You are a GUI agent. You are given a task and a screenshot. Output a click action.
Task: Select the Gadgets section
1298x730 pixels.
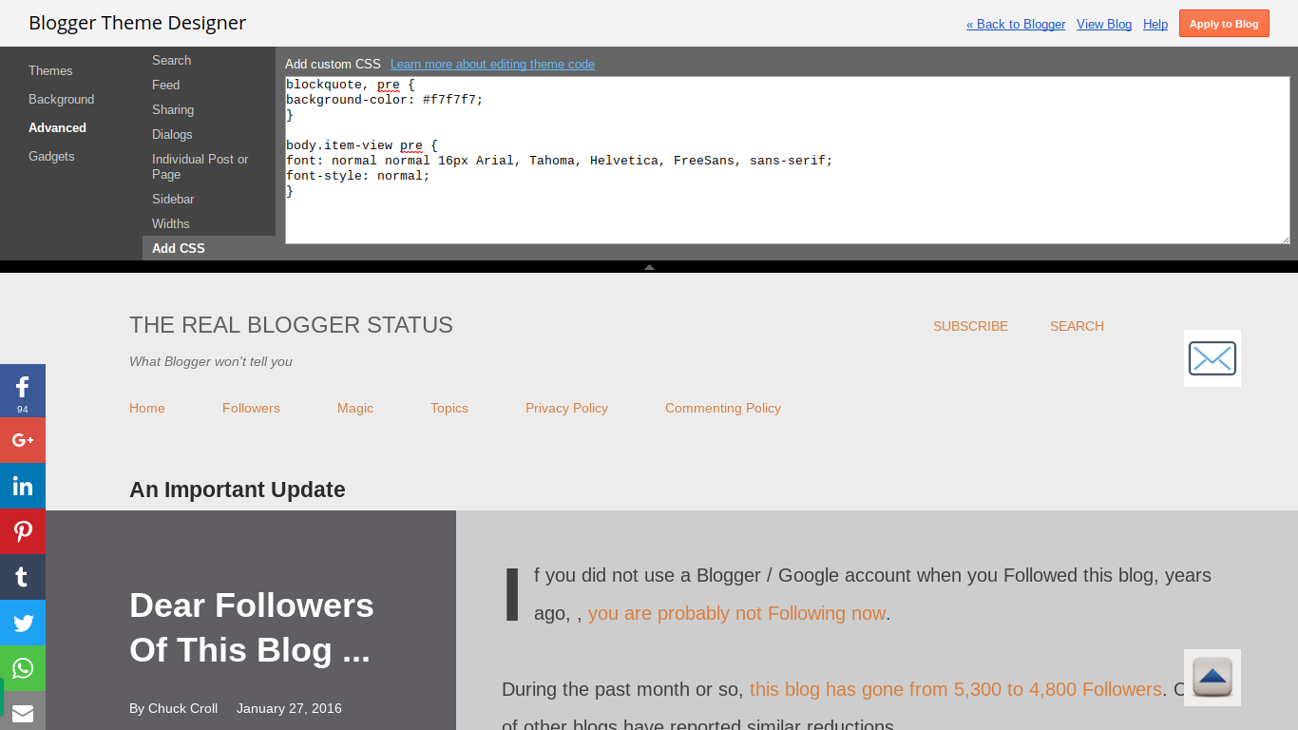click(x=51, y=156)
